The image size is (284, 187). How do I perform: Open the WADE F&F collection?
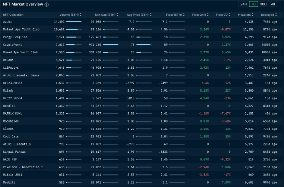click(10, 159)
